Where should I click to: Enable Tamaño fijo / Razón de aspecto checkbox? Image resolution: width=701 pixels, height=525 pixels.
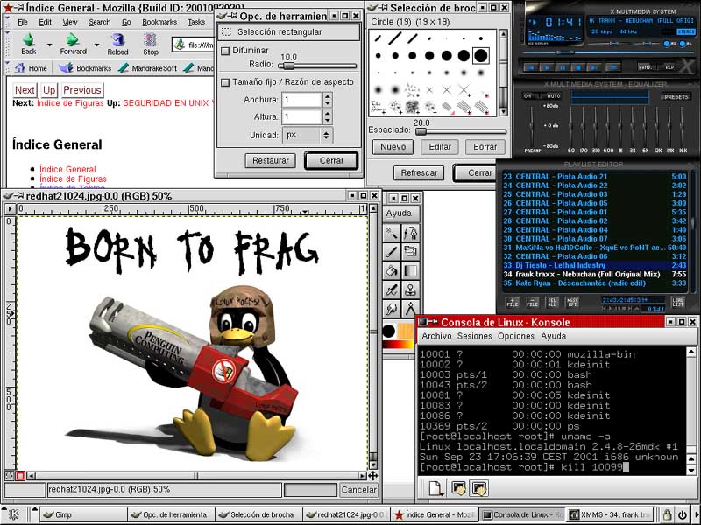click(x=226, y=82)
